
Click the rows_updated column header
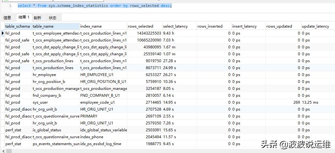pos(283,26)
